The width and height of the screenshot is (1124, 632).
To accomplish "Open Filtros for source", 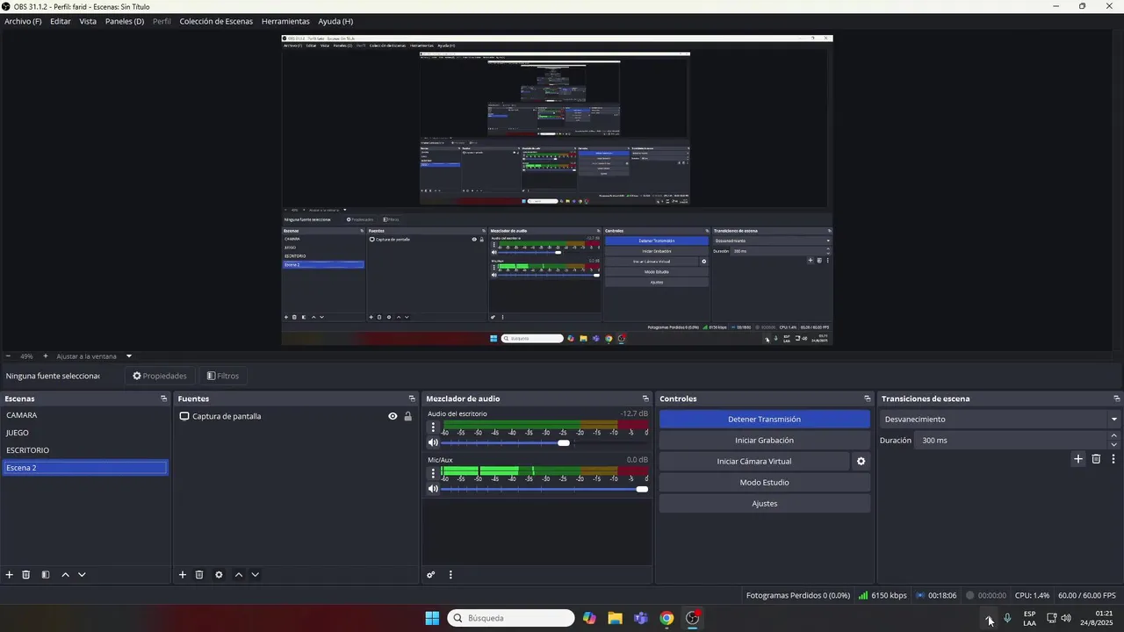I will [223, 376].
